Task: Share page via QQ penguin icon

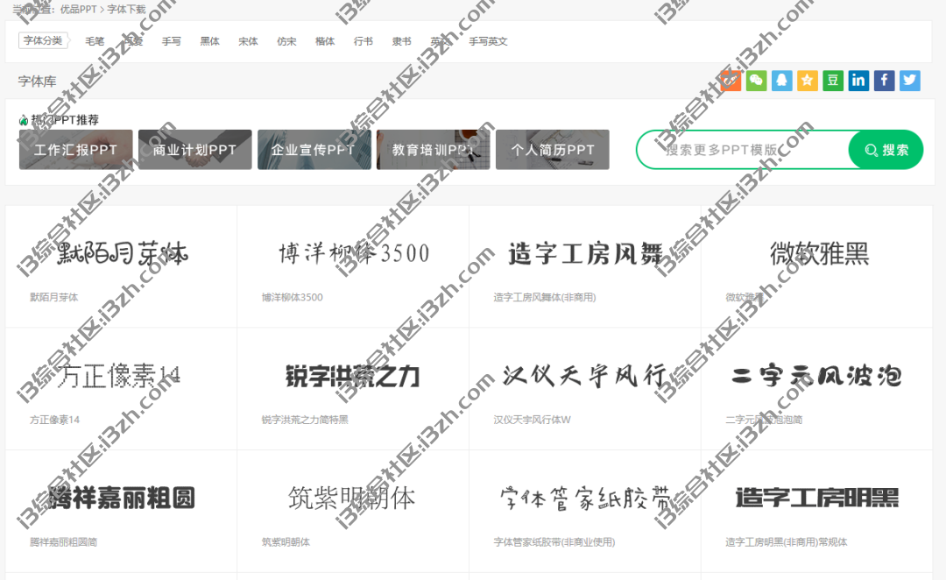Action: pos(782,81)
